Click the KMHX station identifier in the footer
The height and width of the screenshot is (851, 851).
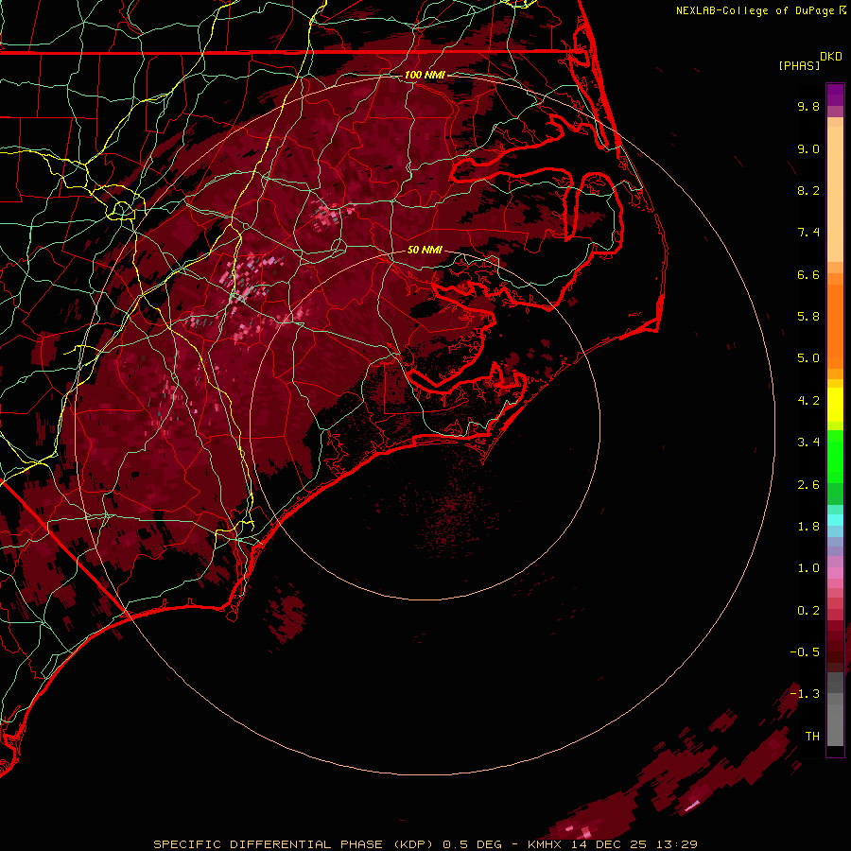[545, 844]
